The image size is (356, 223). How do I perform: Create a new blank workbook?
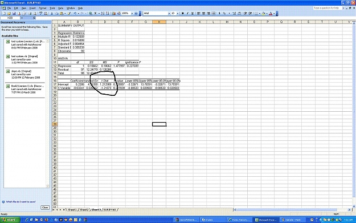[4, 14]
